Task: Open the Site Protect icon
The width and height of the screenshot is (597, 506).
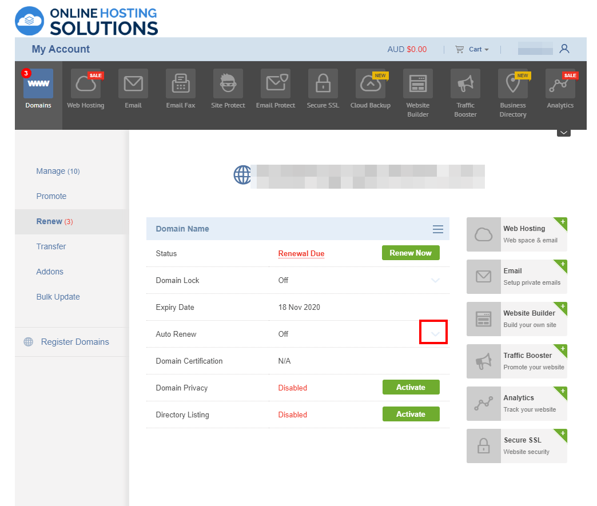Action: (x=228, y=84)
